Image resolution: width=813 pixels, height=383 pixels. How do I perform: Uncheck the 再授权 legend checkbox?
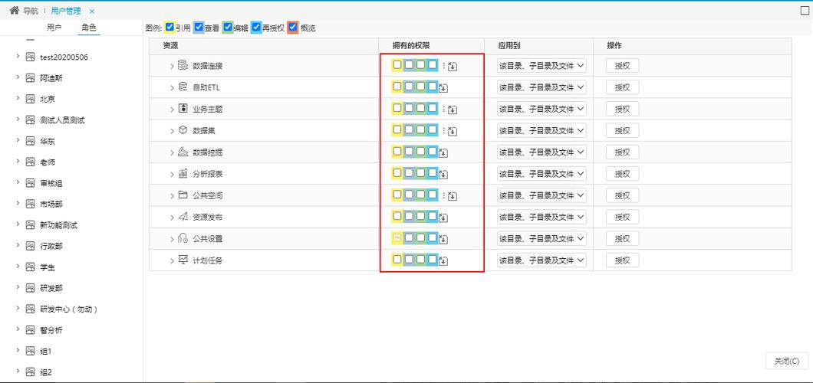tap(256, 28)
